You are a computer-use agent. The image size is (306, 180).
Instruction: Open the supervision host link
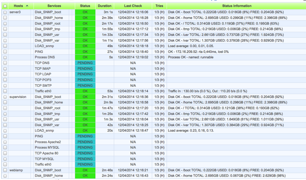pyautogui.click(x=18, y=97)
